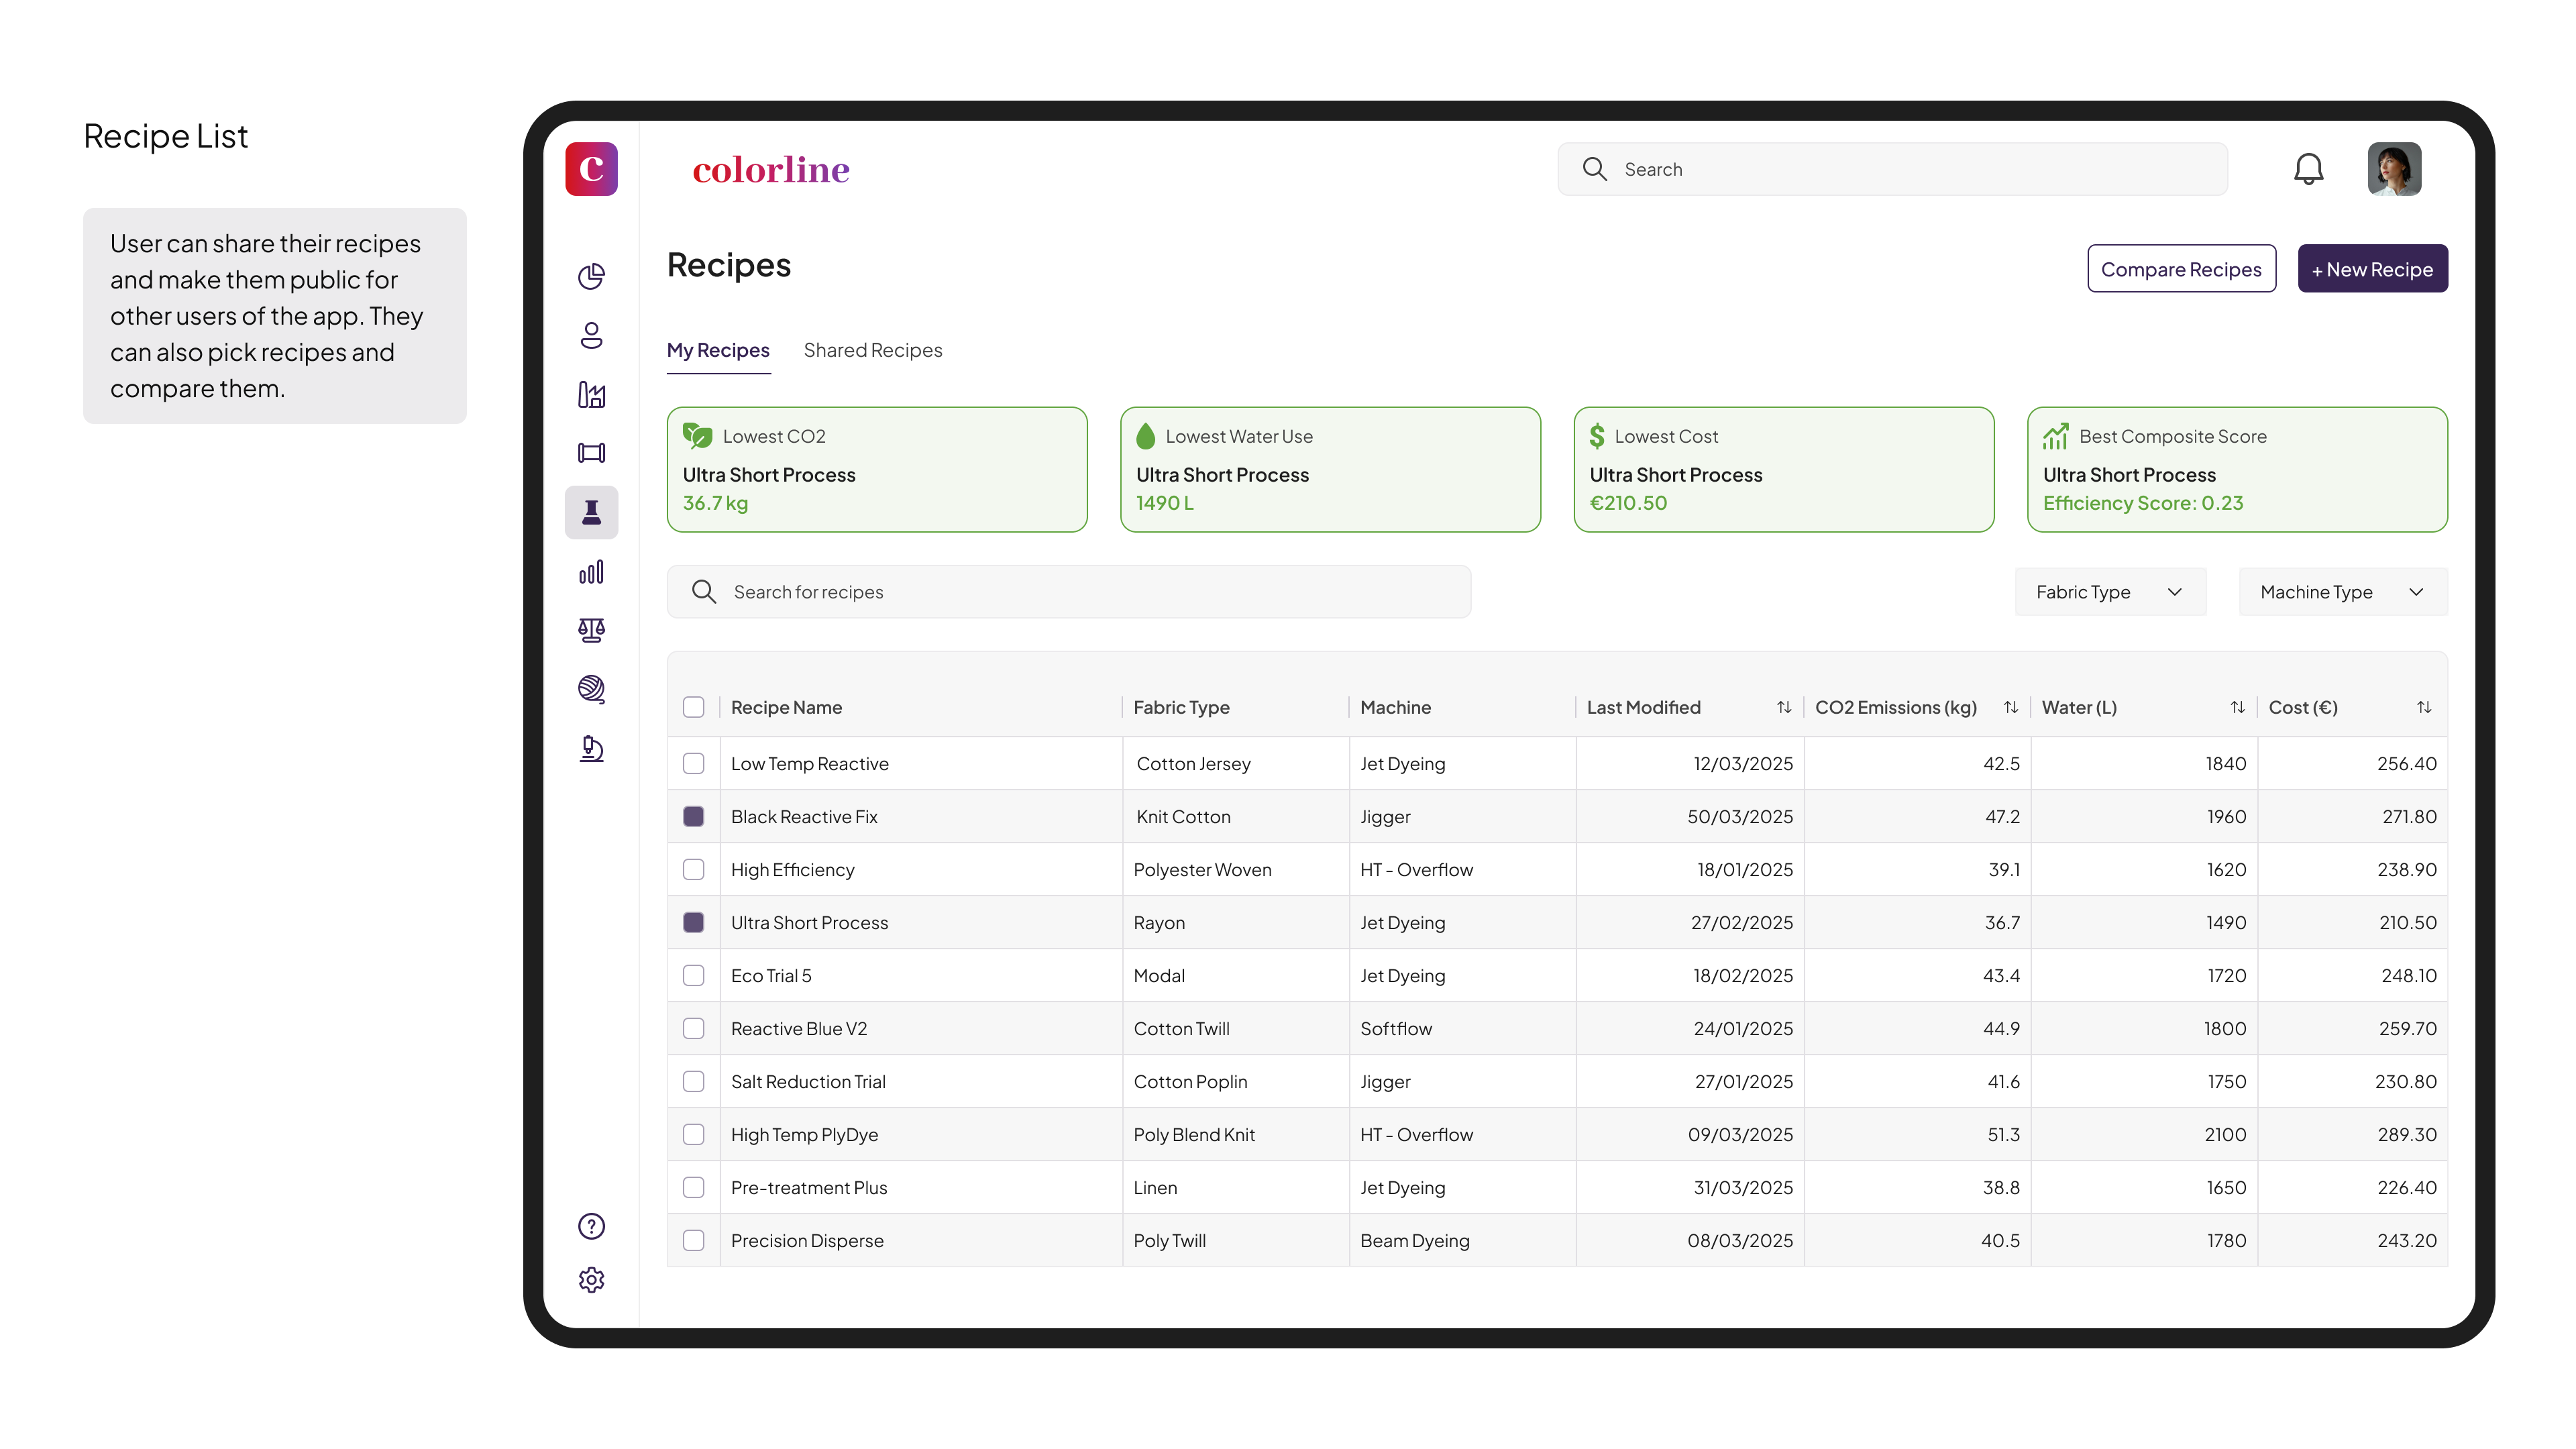The height and width of the screenshot is (1449, 2576).
Task: Open the bar chart analytics sidebar icon
Action: coord(591,572)
